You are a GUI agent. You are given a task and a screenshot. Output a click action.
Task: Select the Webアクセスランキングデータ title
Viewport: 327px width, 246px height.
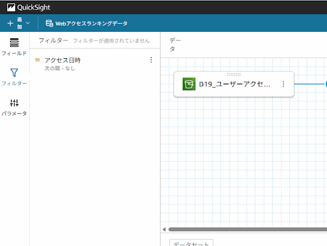tap(91, 24)
